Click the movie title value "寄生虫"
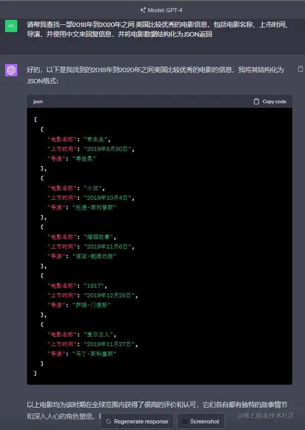The image size is (305, 430). coord(96,139)
